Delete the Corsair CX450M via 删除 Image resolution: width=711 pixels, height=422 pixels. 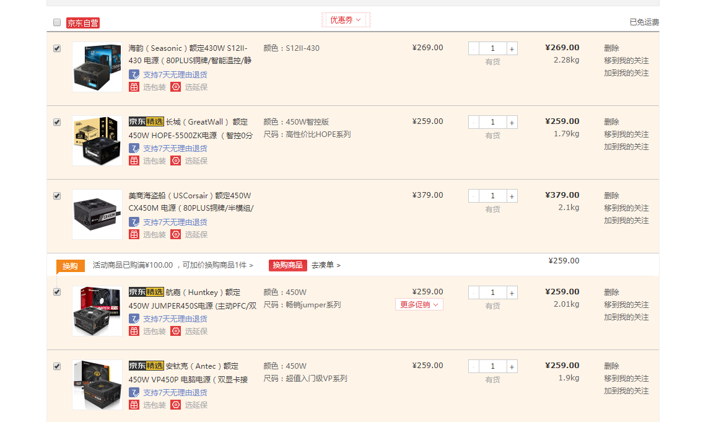coord(611,196)
